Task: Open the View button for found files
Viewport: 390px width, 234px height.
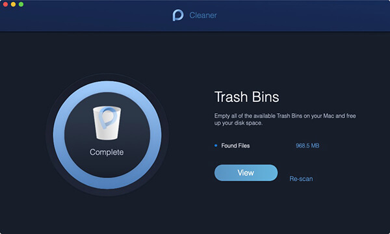Action: tap(246, 173)
